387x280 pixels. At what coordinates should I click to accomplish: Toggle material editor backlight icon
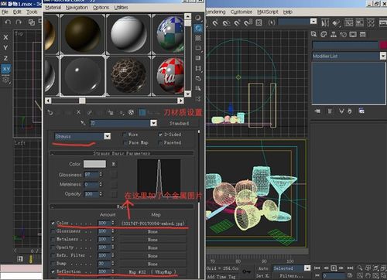[x=198, y=28]
